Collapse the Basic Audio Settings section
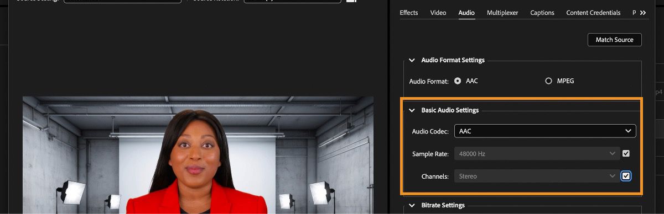 click(x=412, y=110)
